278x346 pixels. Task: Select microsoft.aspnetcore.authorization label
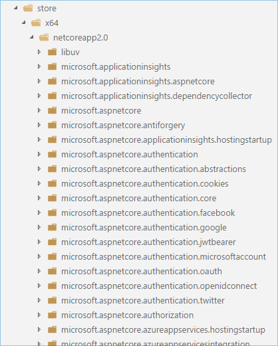click(x=128, y=315)
